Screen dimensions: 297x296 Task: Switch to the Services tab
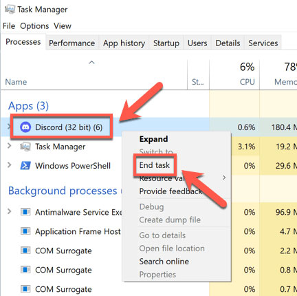(x=263, y=43)
